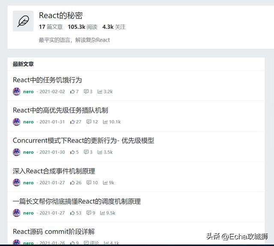
Task: Click nero avatar beside 2021-01-27 合成事件 article
Action: (17, 183)
